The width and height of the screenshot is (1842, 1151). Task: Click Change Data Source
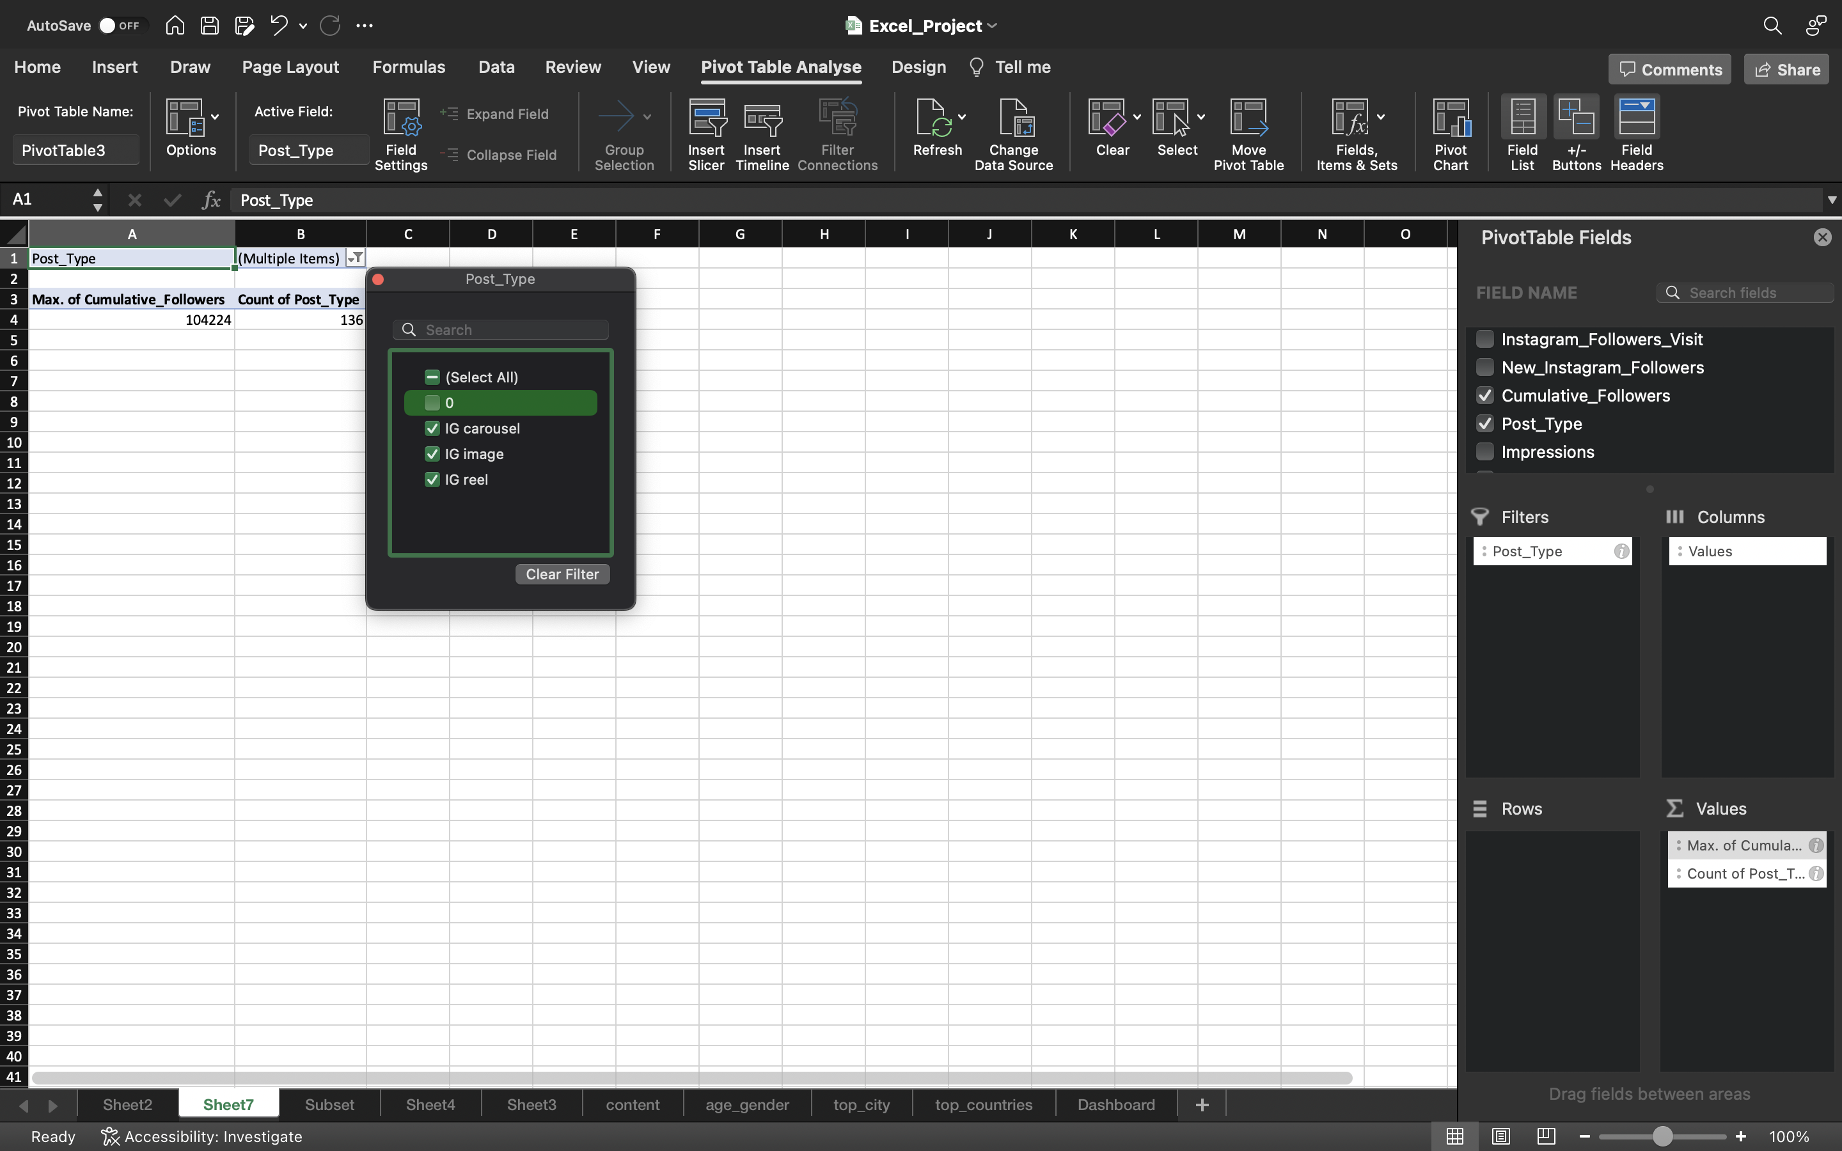click(x=1014, y=135)
